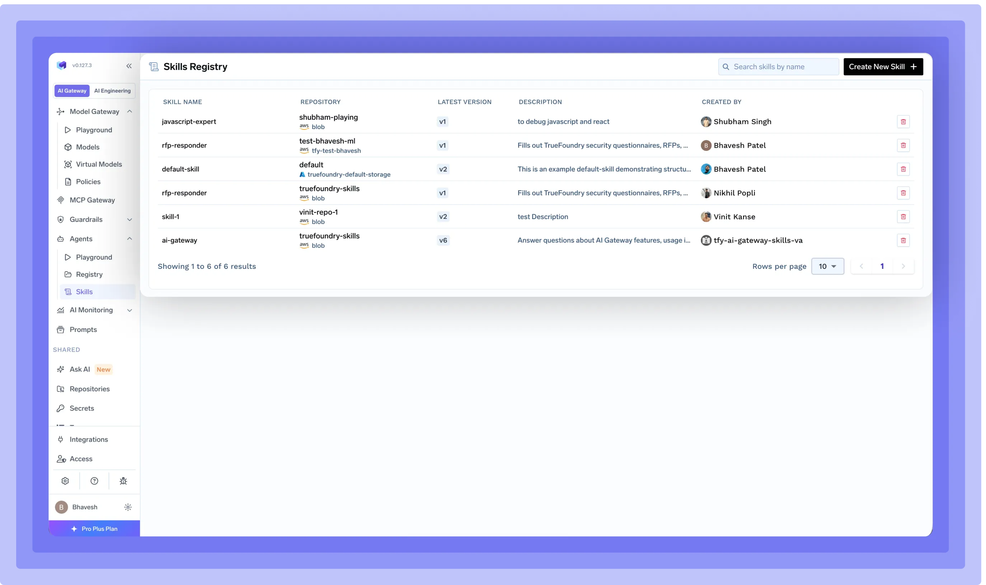
Task: Click v6 version badge
Action: [443, 241]
